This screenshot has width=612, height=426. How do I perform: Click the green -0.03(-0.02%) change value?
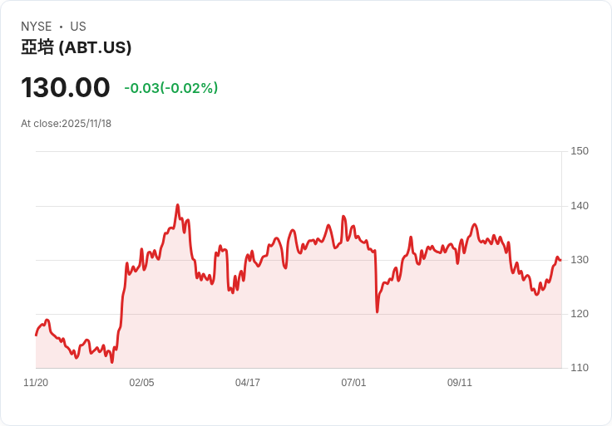pos(170,88)
